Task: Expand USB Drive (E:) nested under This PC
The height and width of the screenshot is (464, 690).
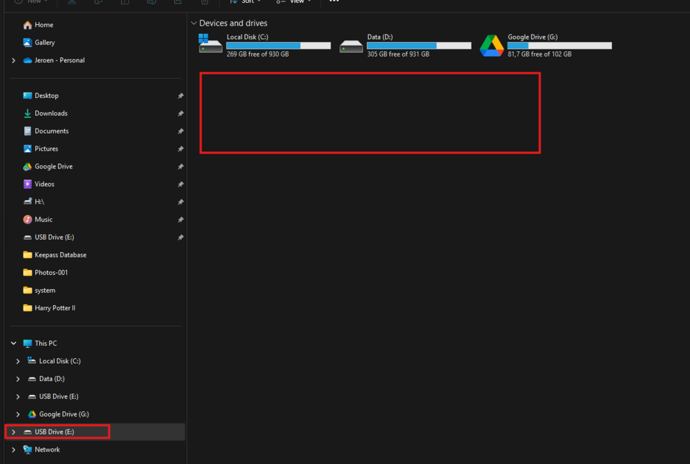Action: pos(18,396)
